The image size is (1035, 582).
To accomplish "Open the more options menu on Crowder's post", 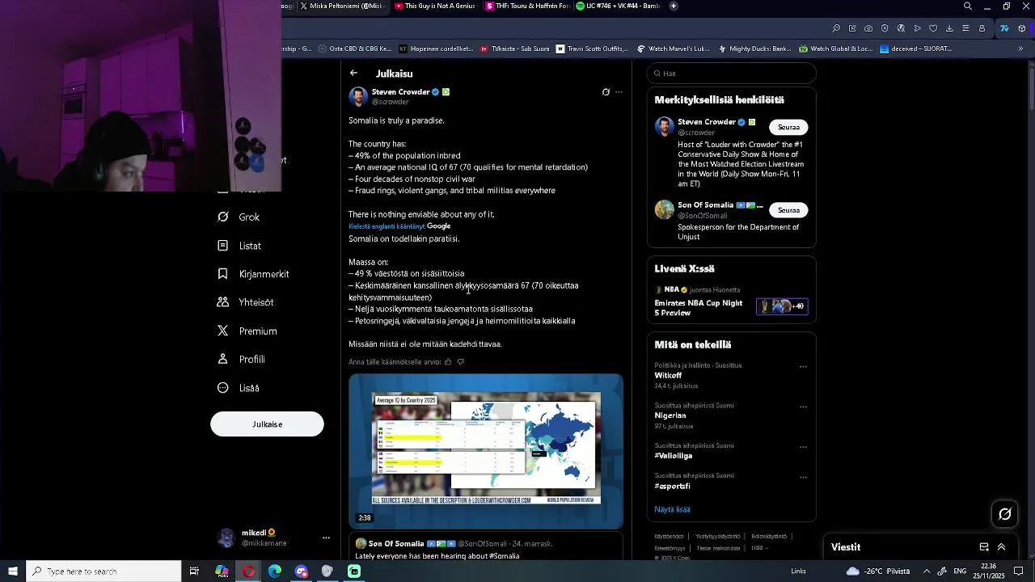I will 619,92.
